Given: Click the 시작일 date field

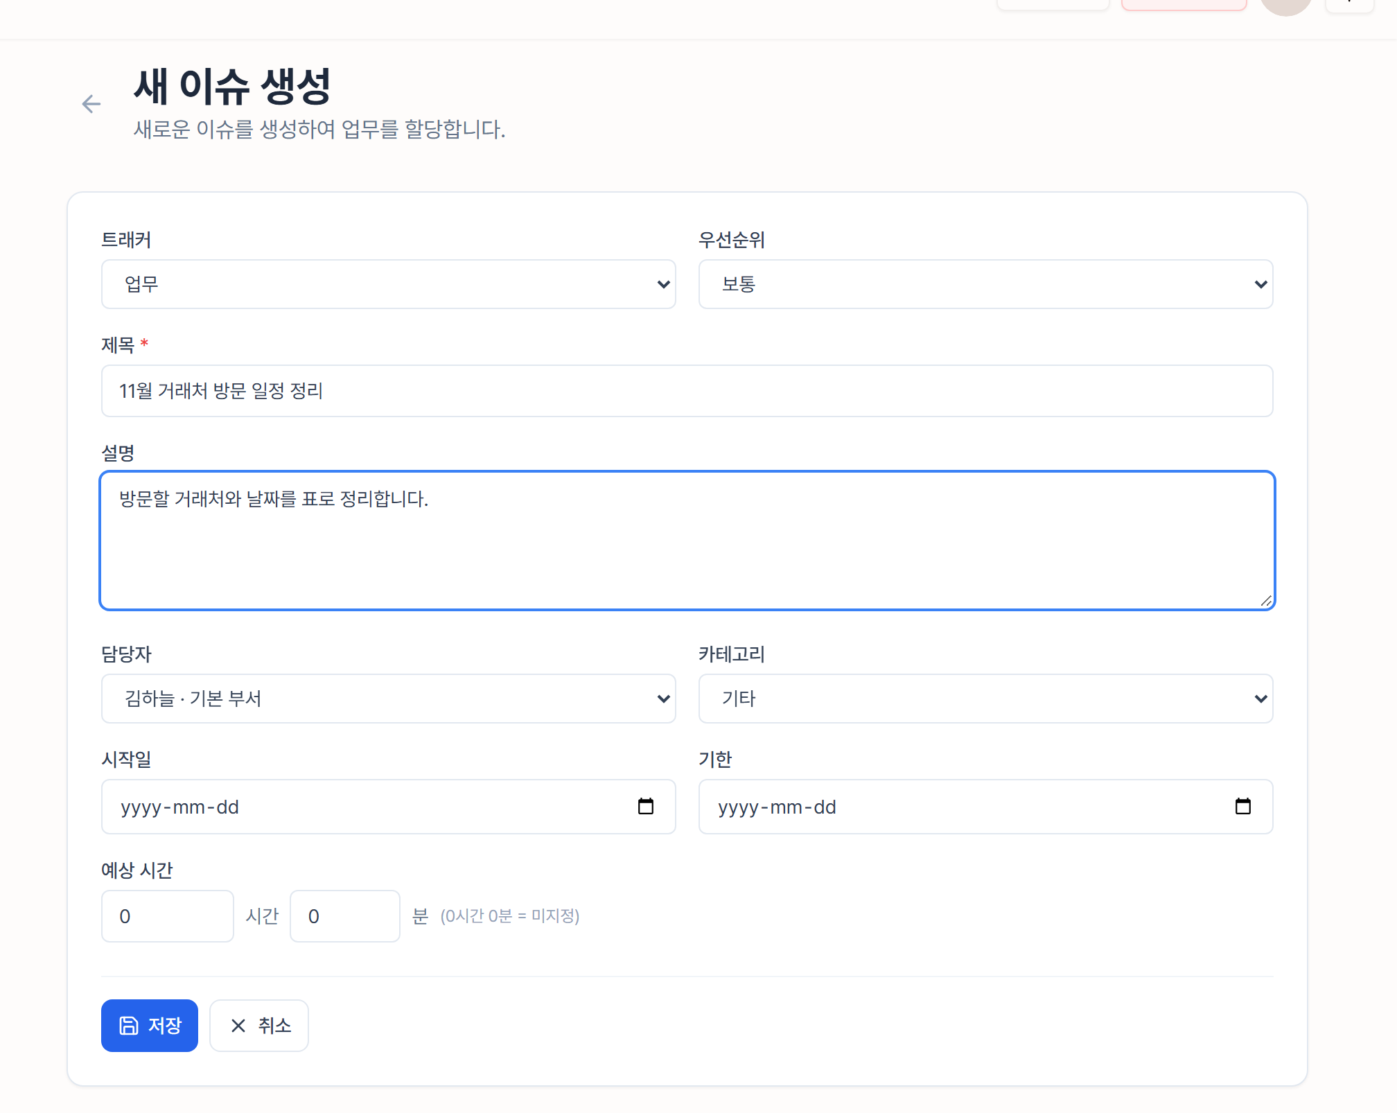Looking at the screenshot, I should coord(388,807).
